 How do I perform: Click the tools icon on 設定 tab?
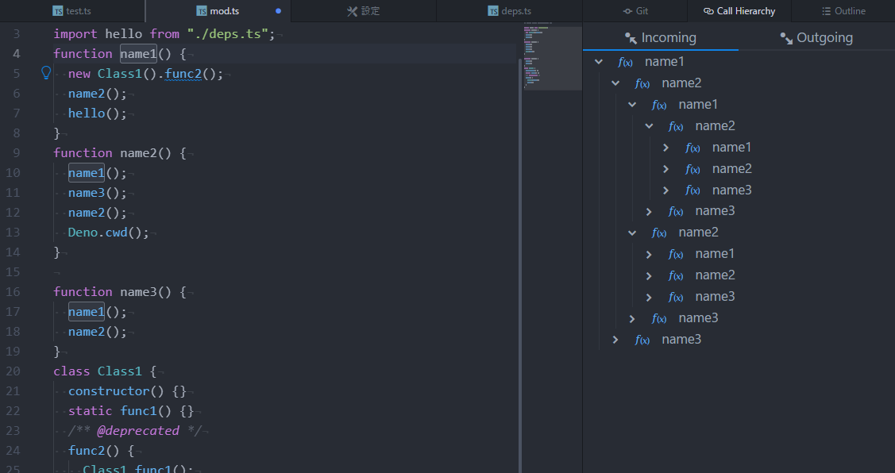pyautogui.click(x=352, y=11)
